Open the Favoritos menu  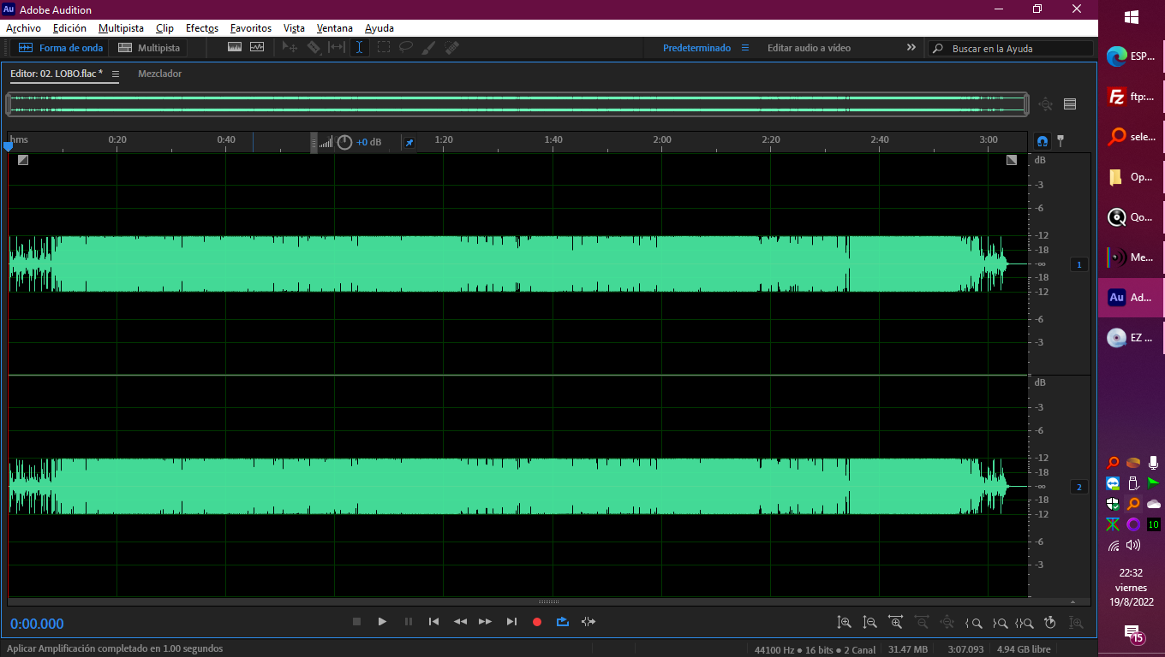click(x=251, y=28)
